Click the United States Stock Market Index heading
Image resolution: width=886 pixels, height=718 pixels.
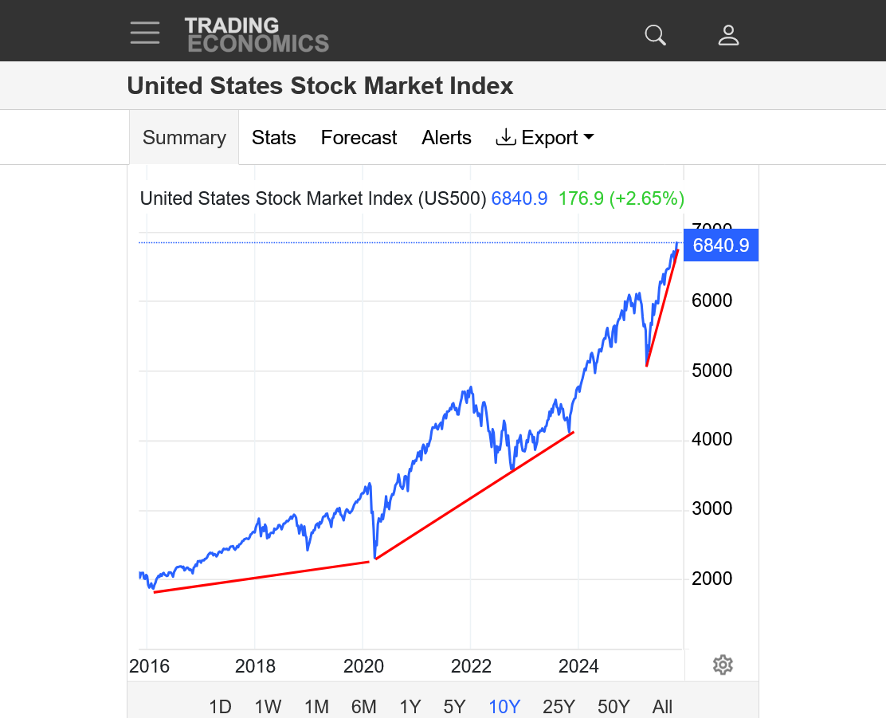click(x=320, y=86)
